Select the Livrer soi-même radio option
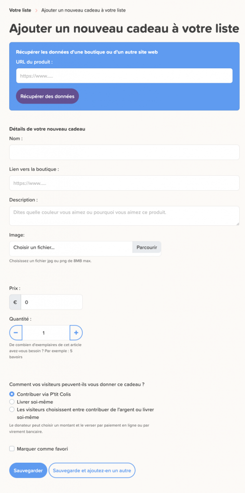245x493 pixels. [12, 402]
